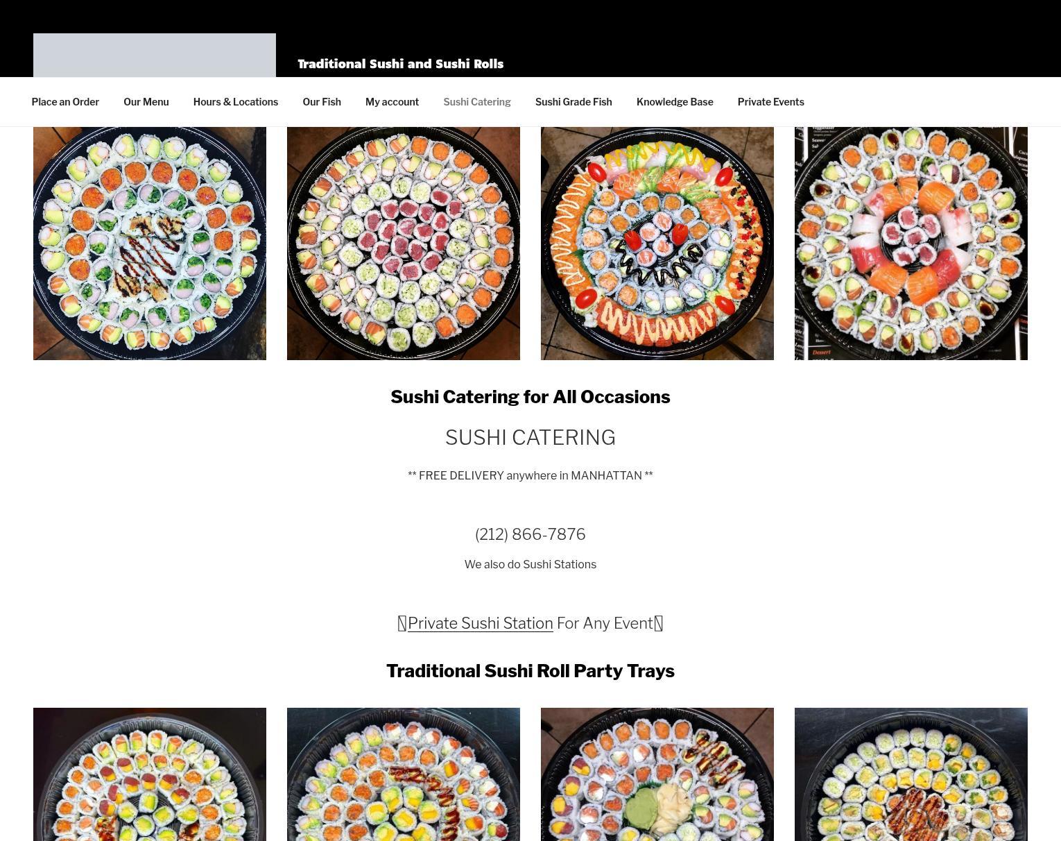The width and height of the screenshot is (1061, 841).
Task: Click the Private Sushi Station link
Action: pyautogui.click(x=480, y=623)
